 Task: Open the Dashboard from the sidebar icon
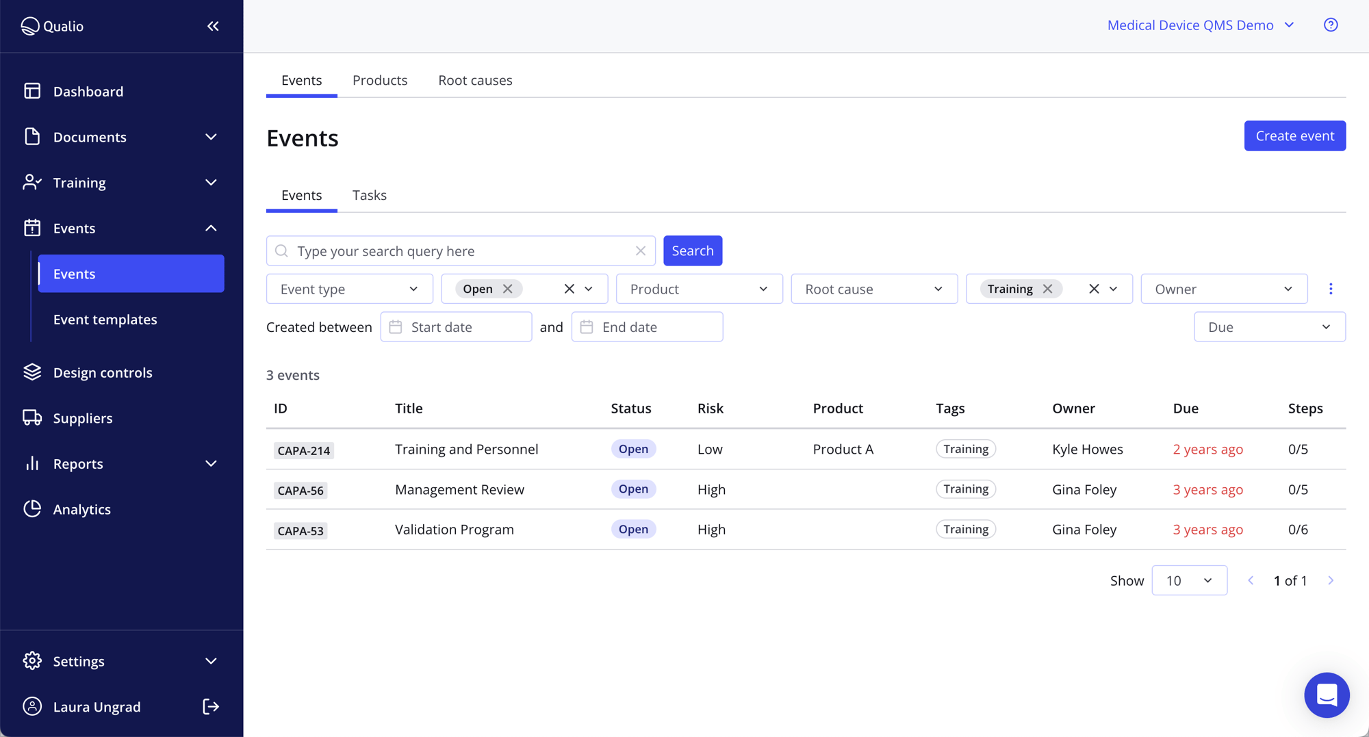(32, 90)
